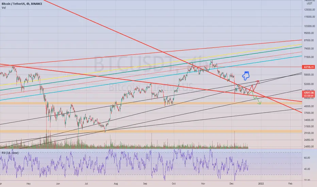Click RSI scale value 60.00

307,158
